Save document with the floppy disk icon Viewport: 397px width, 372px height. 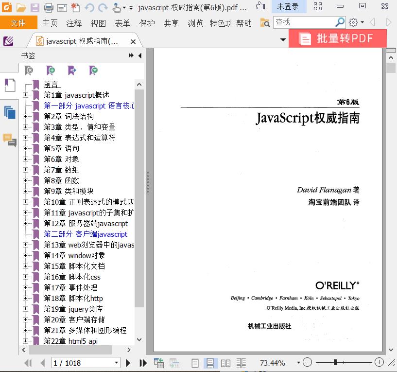coord(35,8)
